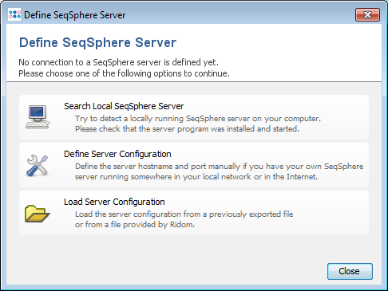
Task: Click the computer monitor icon for local search
Action: point(38,117)
